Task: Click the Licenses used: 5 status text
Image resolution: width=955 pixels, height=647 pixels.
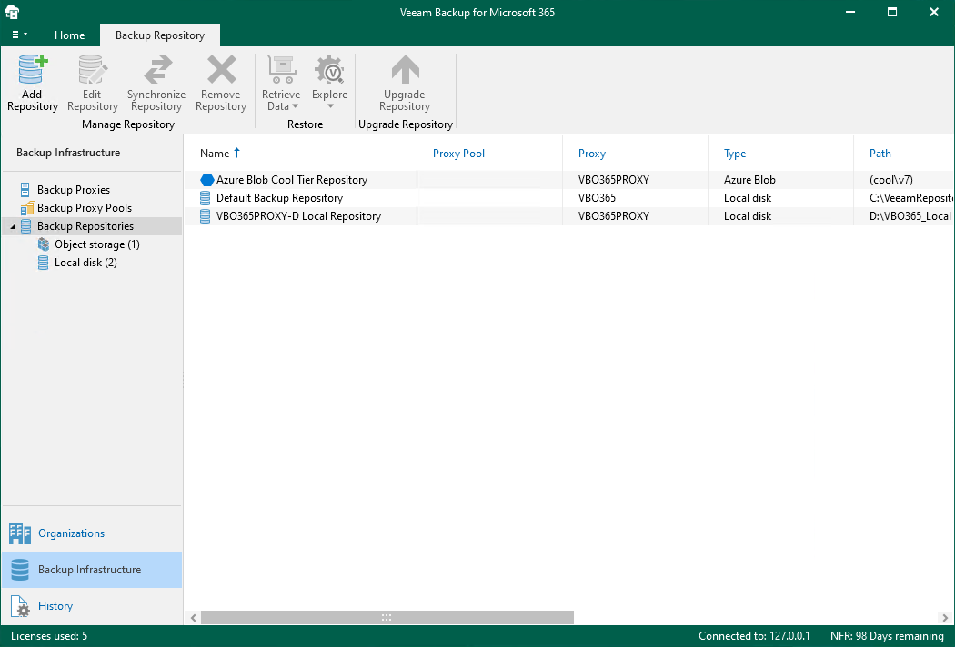Action: coord(49,636)
